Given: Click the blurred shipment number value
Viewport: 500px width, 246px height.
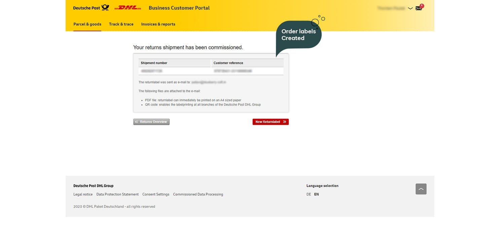Looking at the screenshot, I should coord(152,71).
